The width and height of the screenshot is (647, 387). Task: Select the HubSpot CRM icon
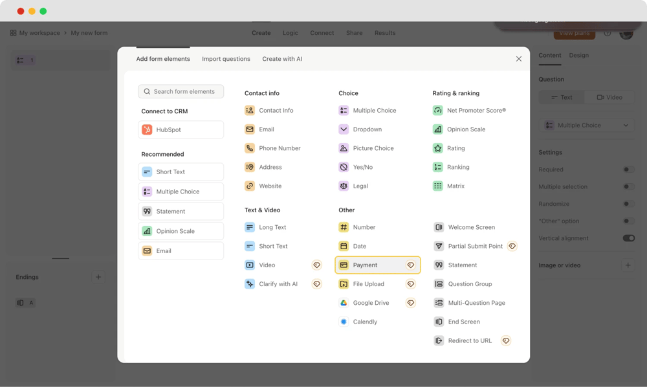[147, 130]
